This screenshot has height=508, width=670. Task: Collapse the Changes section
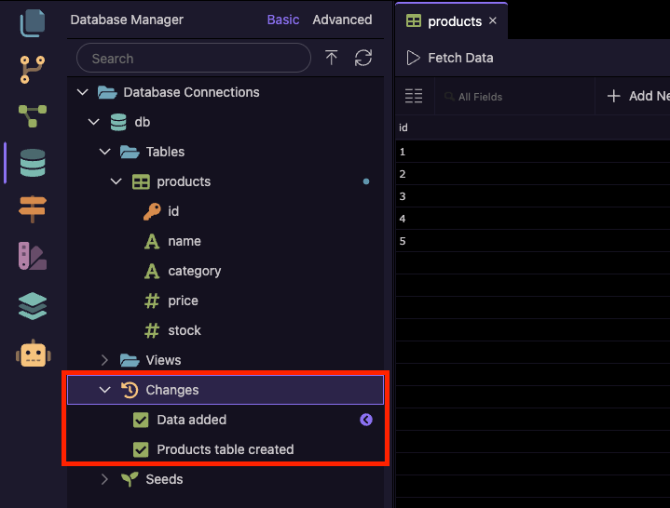pyautogui.click(x=105, y=390)
